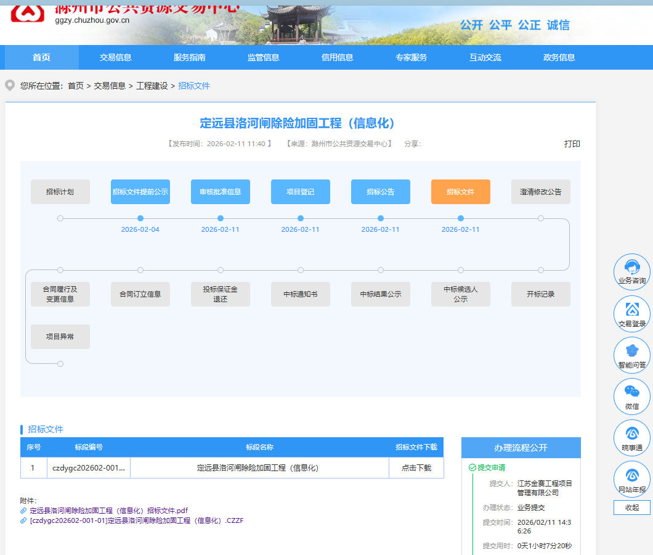Click the 微信 WeChat icon
The width and height of the screenshot is (653, 555).
pyautogui.click(x=632, y=396)
